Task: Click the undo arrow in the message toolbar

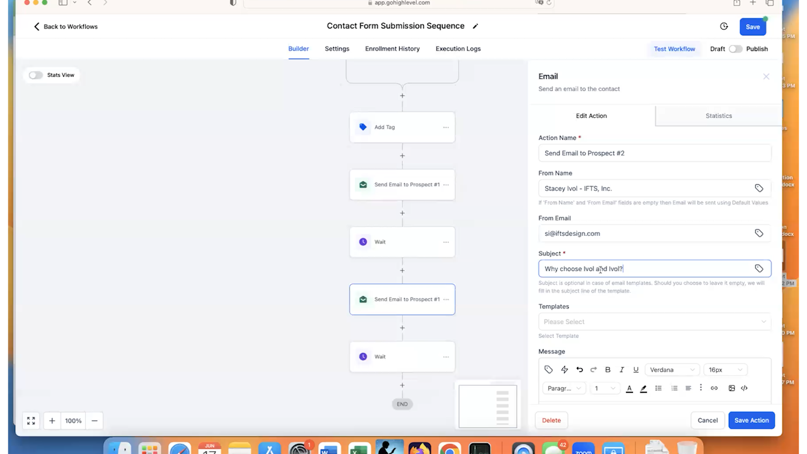Action: click(579, 370)
